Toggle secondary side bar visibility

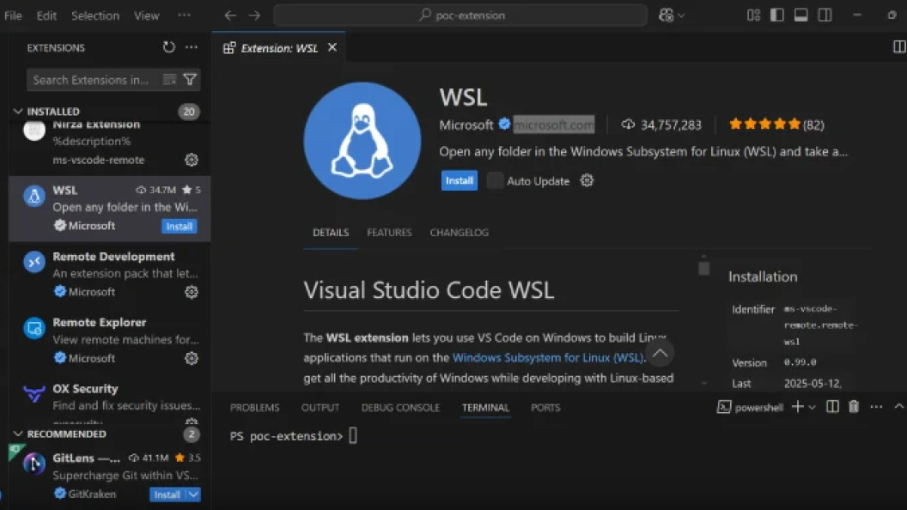825,15
